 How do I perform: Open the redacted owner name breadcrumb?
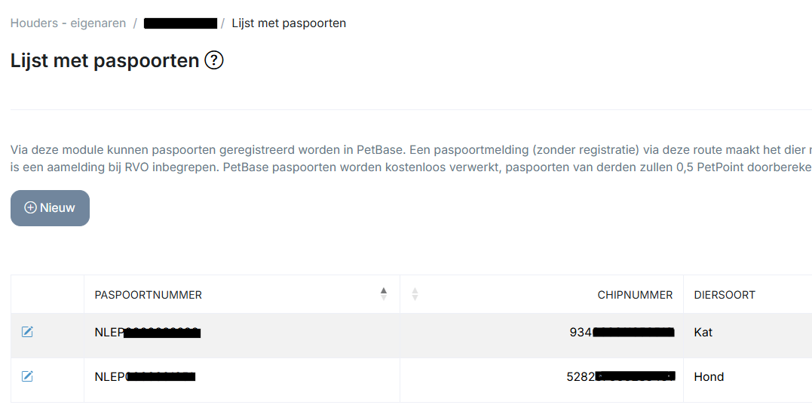click(180, 23)
